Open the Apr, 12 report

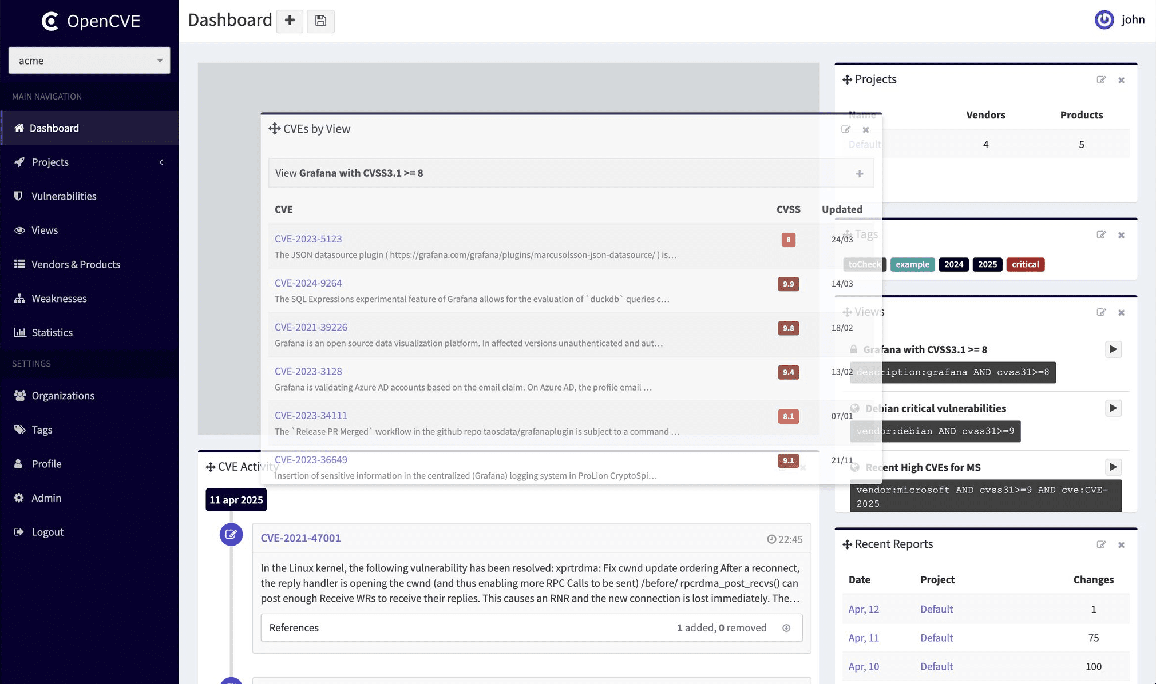click(863, 609)
